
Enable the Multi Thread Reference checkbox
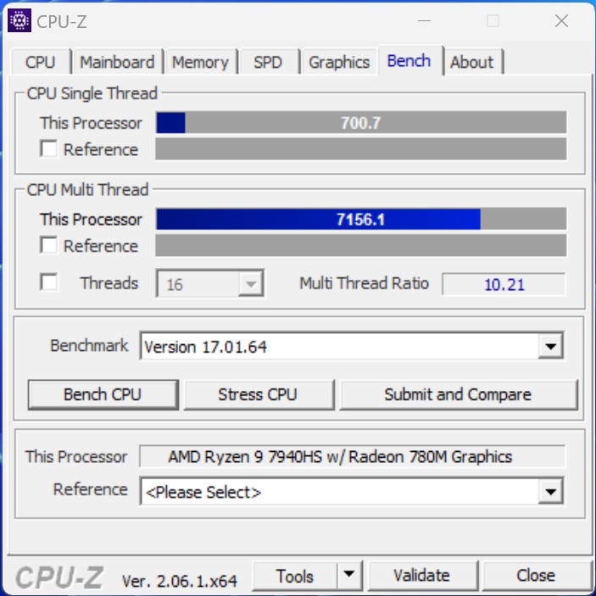[x=48, y=245]
